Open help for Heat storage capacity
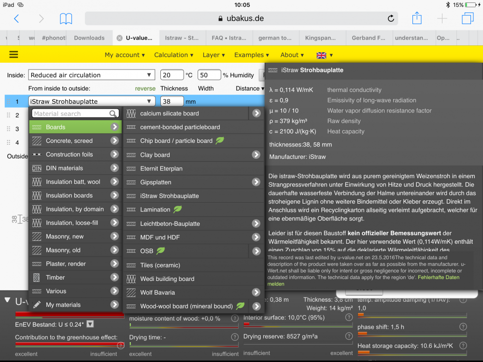The height and width of the screenshot is (362, 483). point(463,346)
